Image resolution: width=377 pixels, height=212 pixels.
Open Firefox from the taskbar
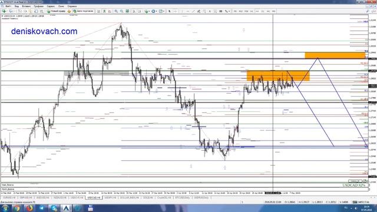29,208
